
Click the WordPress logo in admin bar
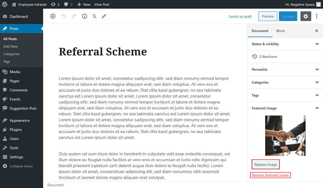pyautogui.click(x=5, y=4)
